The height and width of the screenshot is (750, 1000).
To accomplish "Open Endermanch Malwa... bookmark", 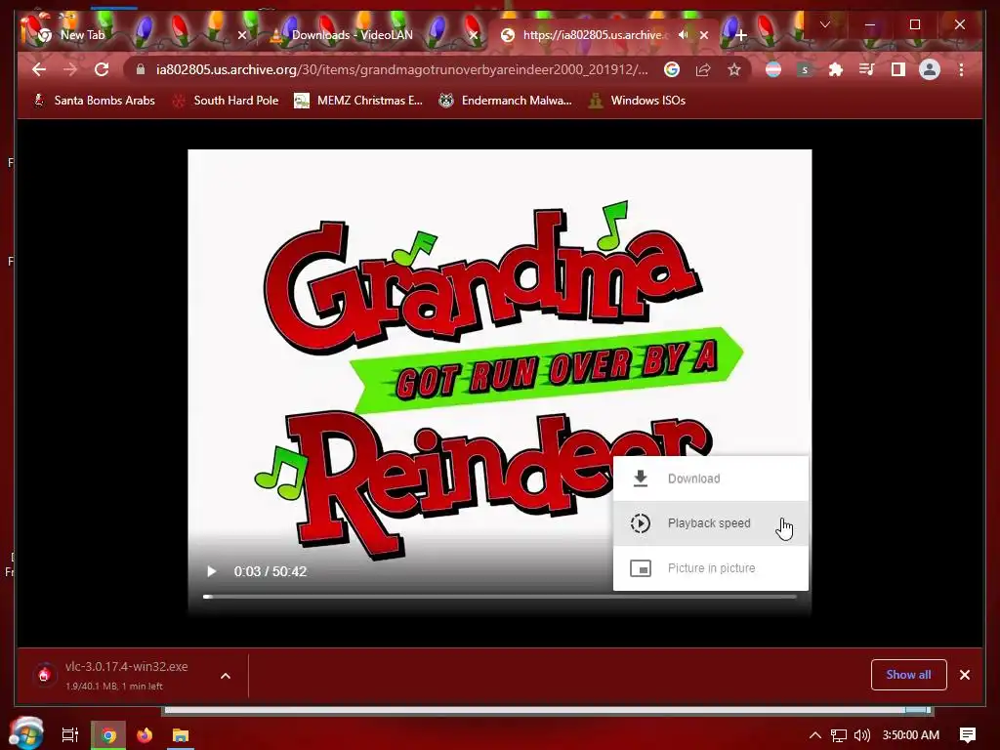I will coord(505,101).
